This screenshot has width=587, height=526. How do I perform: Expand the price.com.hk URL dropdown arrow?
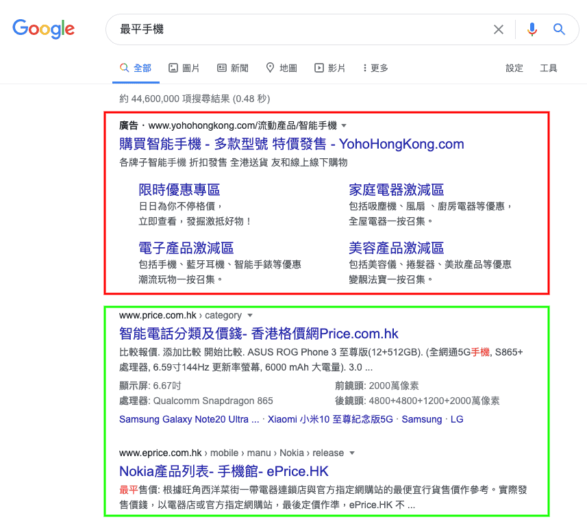click(250, 316)
